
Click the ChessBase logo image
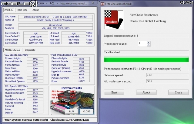click(x=114, y=20)
